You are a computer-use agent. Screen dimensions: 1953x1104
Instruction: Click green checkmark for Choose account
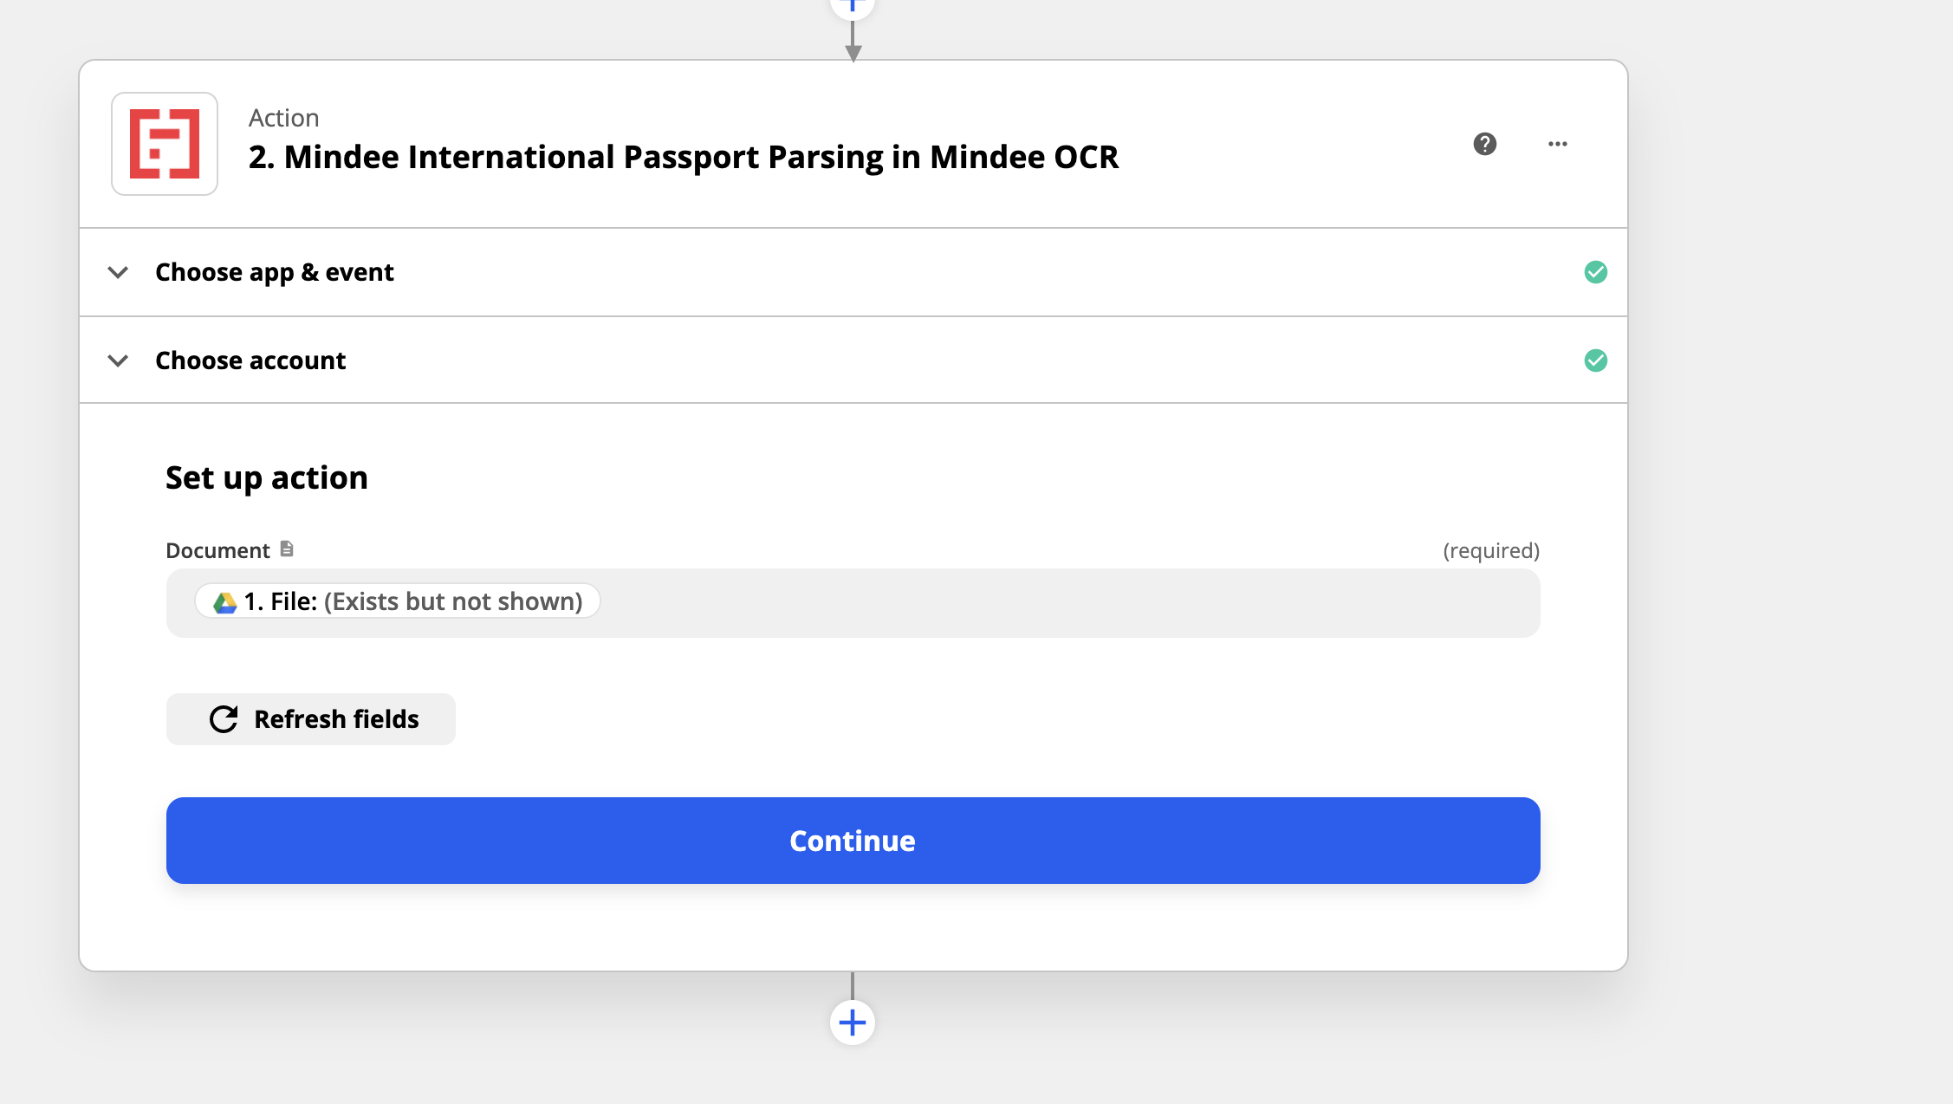(1595, 360)
